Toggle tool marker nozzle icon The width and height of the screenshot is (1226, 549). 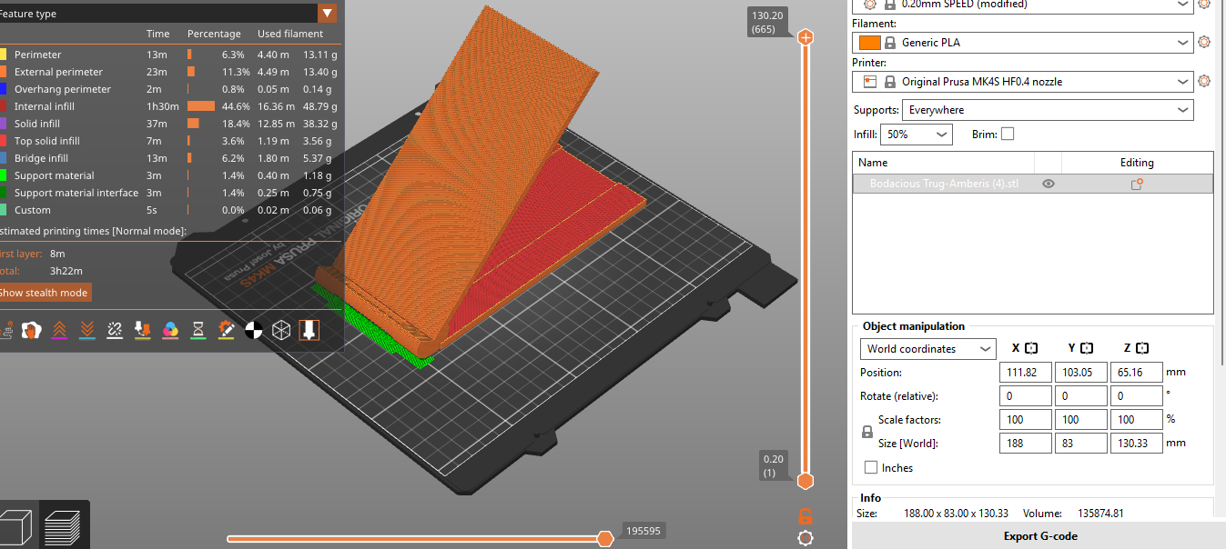coord(309,330)
